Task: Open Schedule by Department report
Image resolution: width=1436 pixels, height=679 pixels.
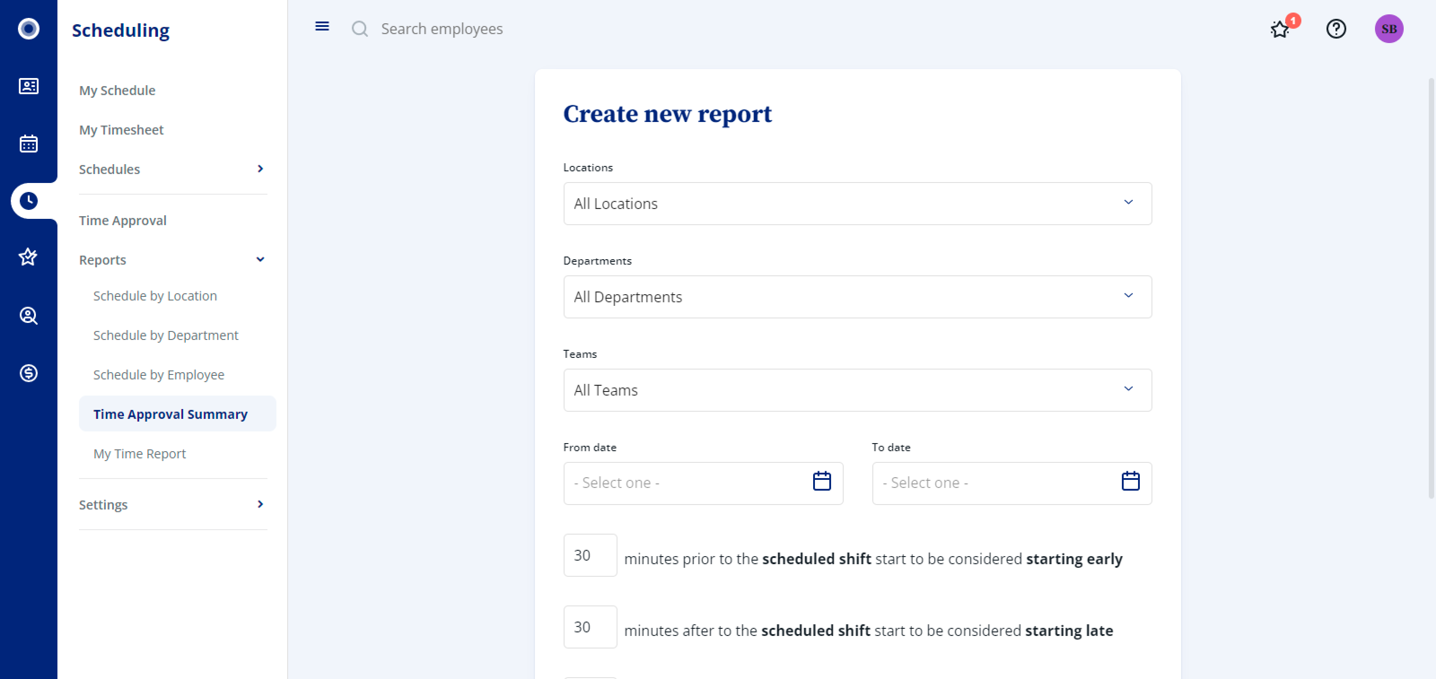Action: click(166, 335)
